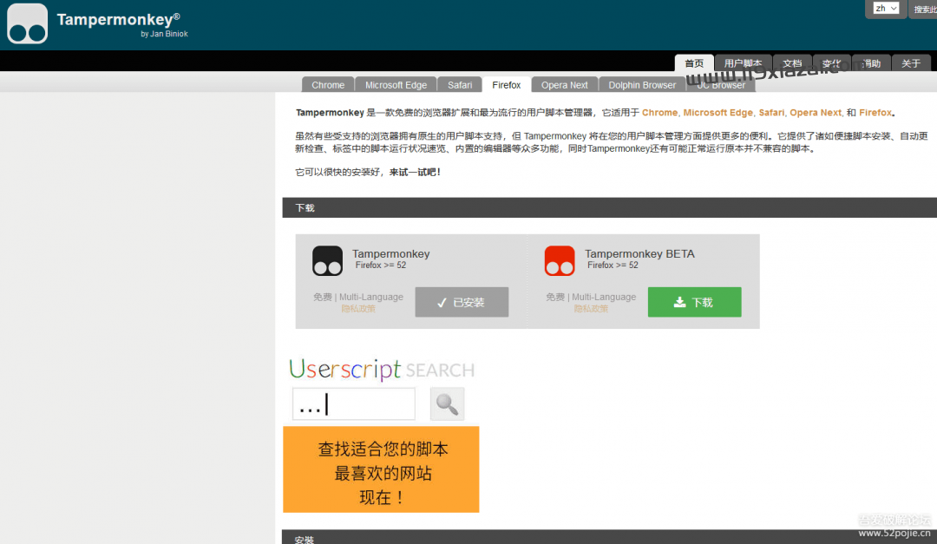Click the Tampermonkey BETA title text
The width and height of the screenshot is (937, 544).
click(x=639, y=253)
